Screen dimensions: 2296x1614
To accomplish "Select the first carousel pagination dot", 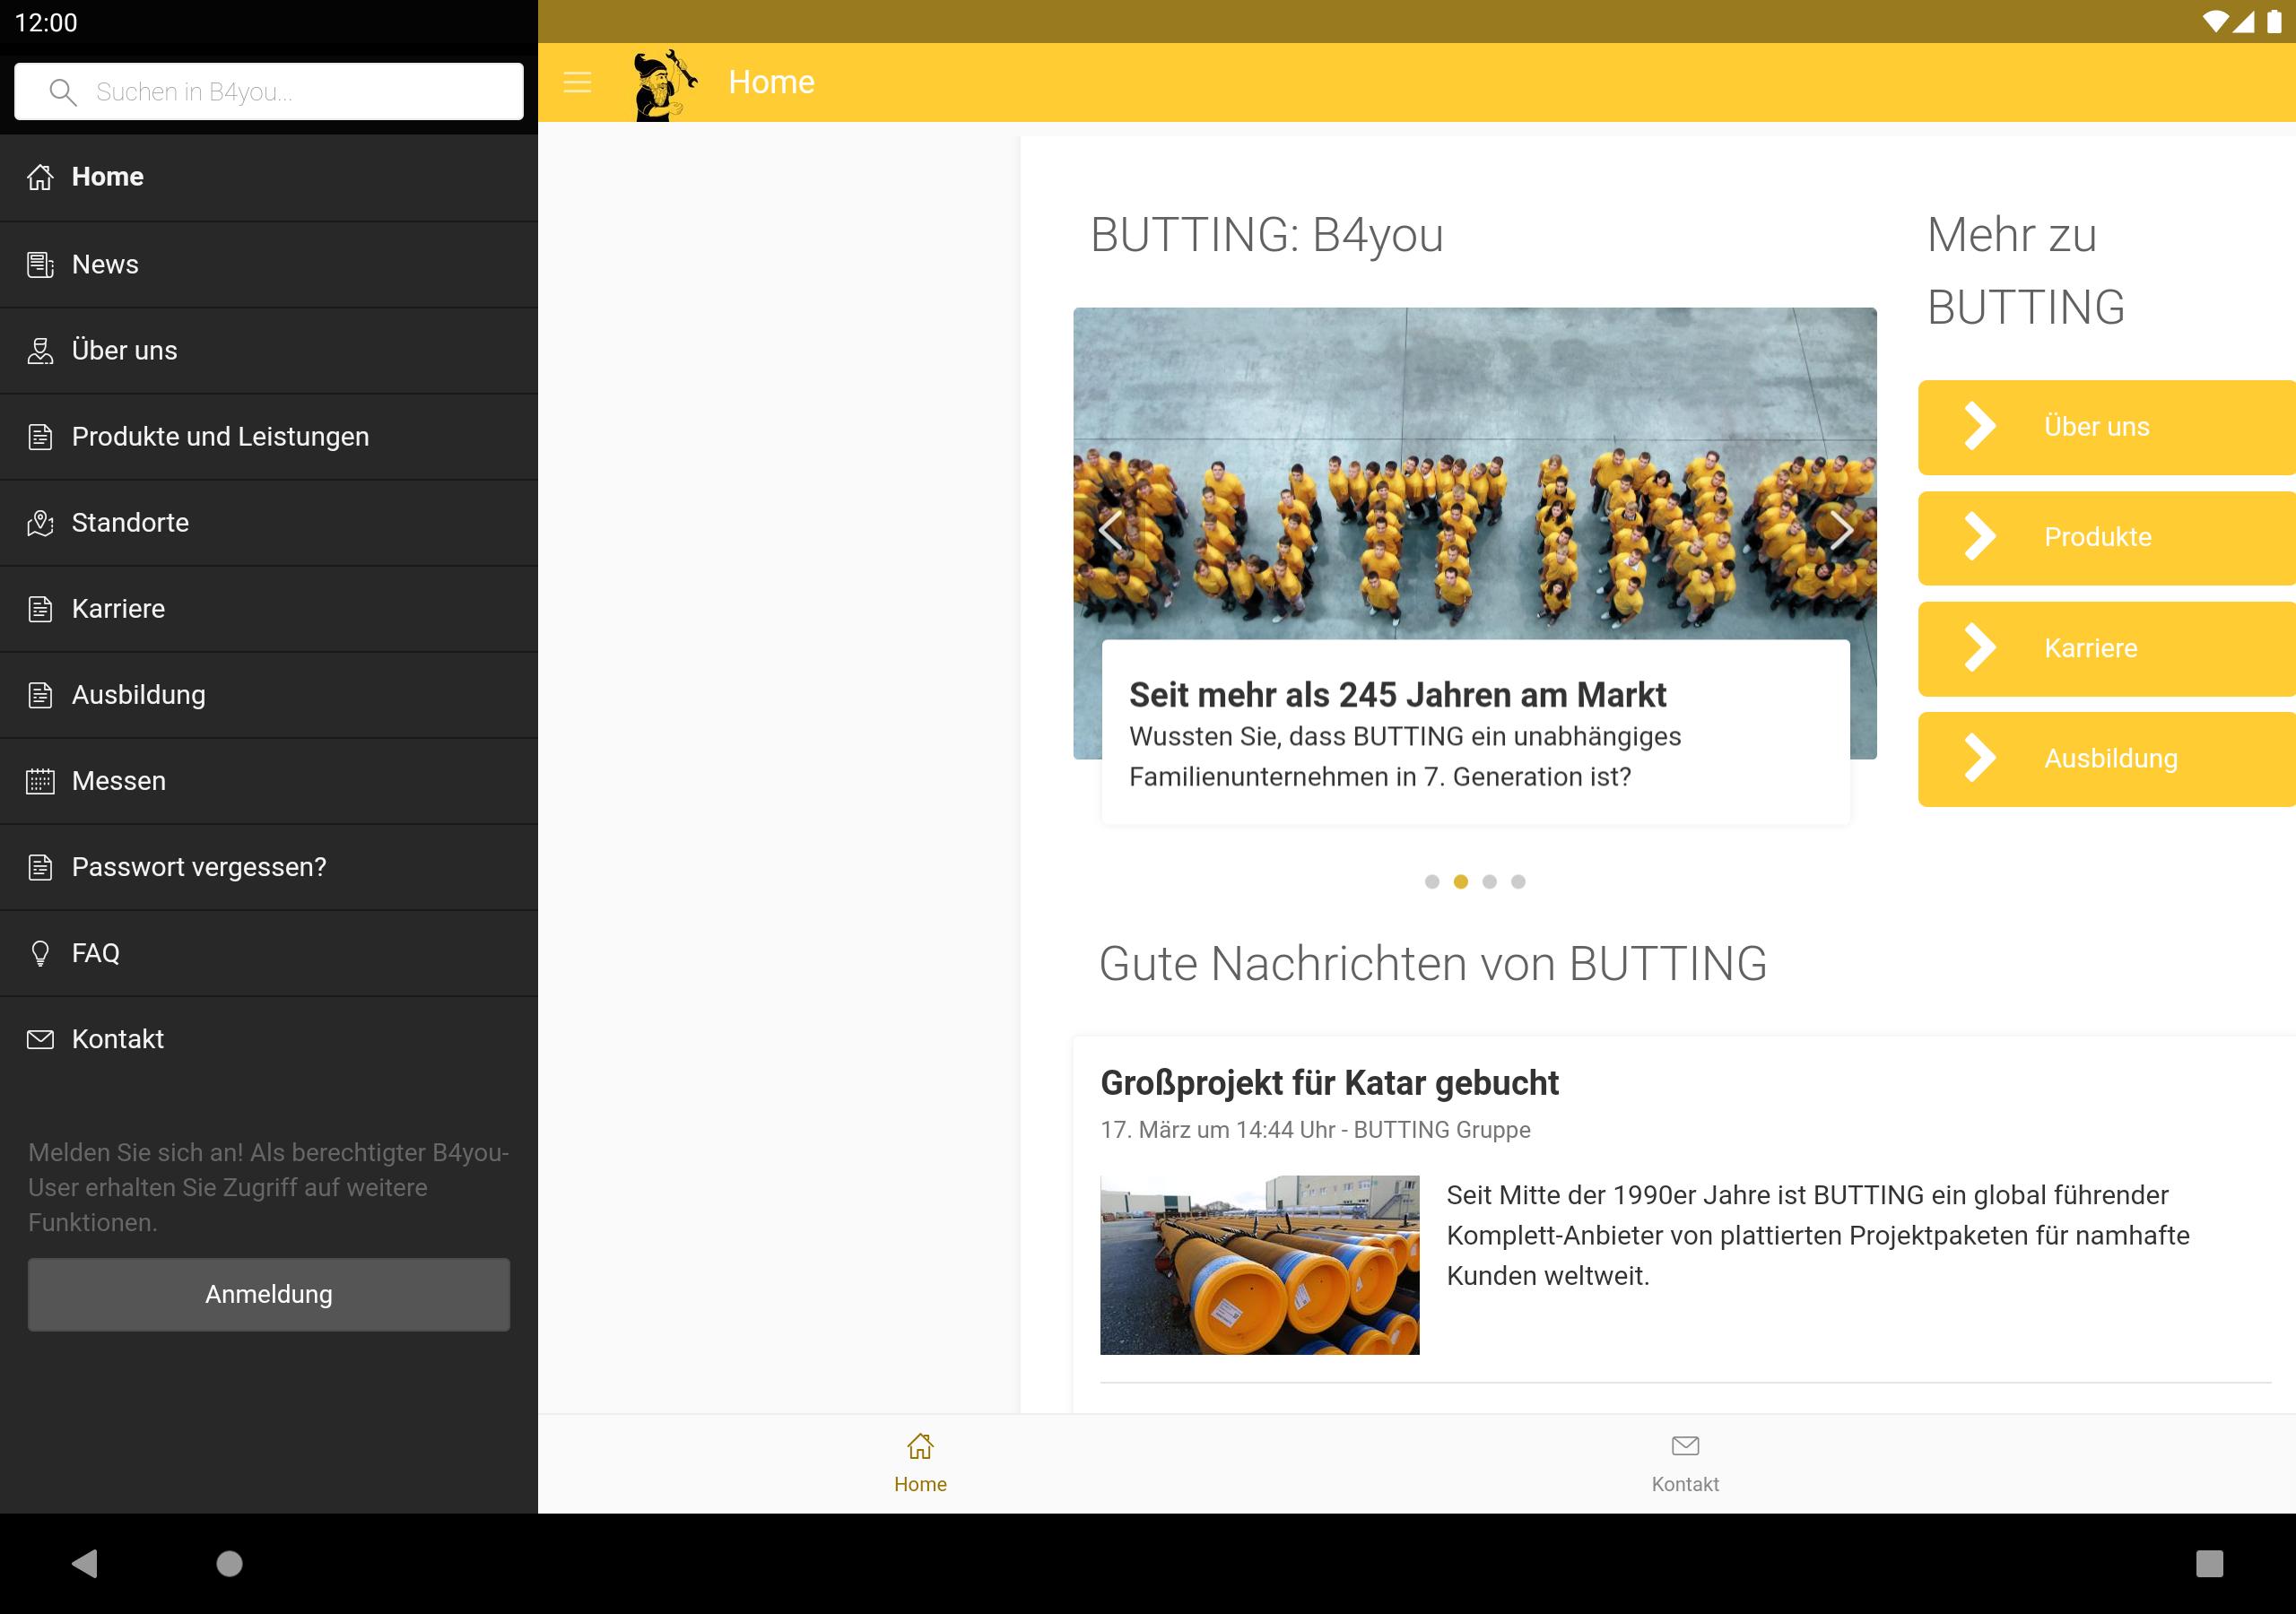I will coord(1432,881).
